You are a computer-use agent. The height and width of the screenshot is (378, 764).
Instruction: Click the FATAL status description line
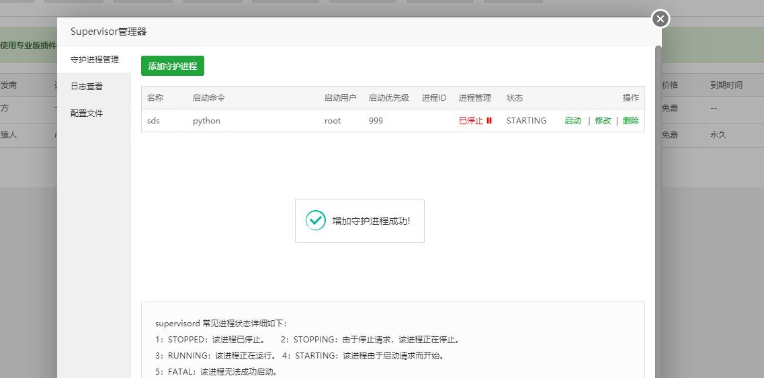(216, 372)
